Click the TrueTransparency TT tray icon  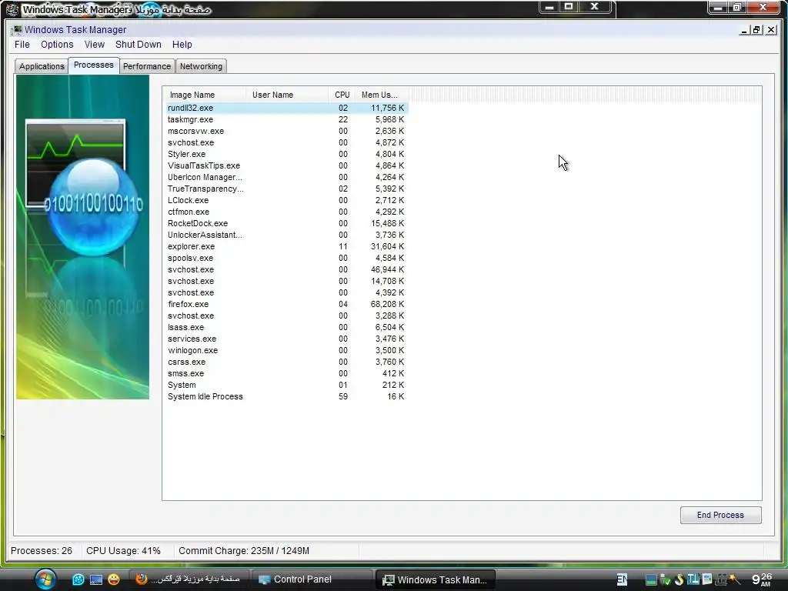693,579
